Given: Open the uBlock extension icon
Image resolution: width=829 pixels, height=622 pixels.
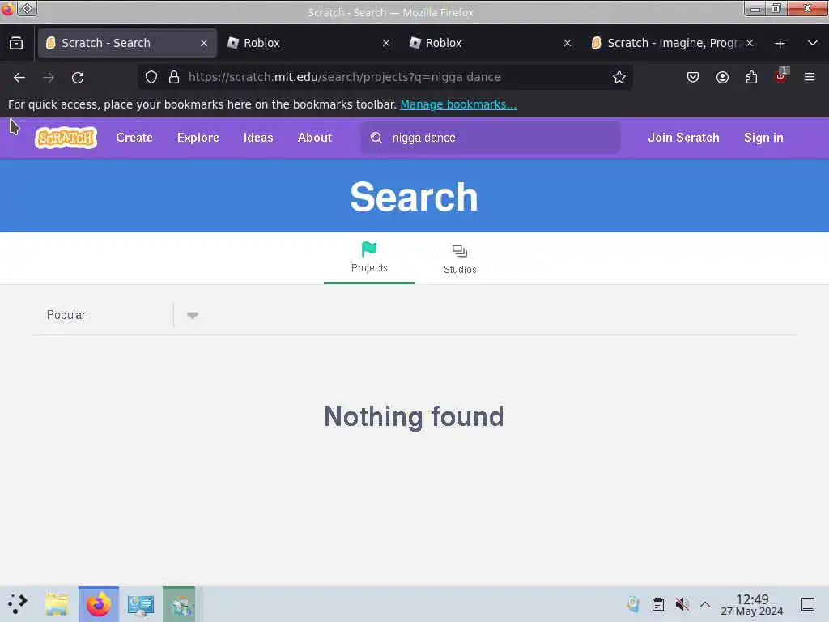Looking at the screenshot, I should [x=781, y=76].
